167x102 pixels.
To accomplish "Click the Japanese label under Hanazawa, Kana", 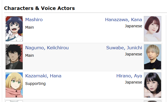I will [133, 26].
